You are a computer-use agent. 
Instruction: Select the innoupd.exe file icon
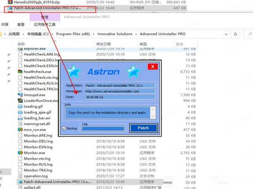[x=20, y=95]
